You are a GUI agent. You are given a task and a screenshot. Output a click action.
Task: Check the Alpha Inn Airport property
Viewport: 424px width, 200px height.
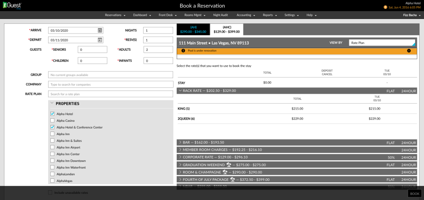[53, 147]
